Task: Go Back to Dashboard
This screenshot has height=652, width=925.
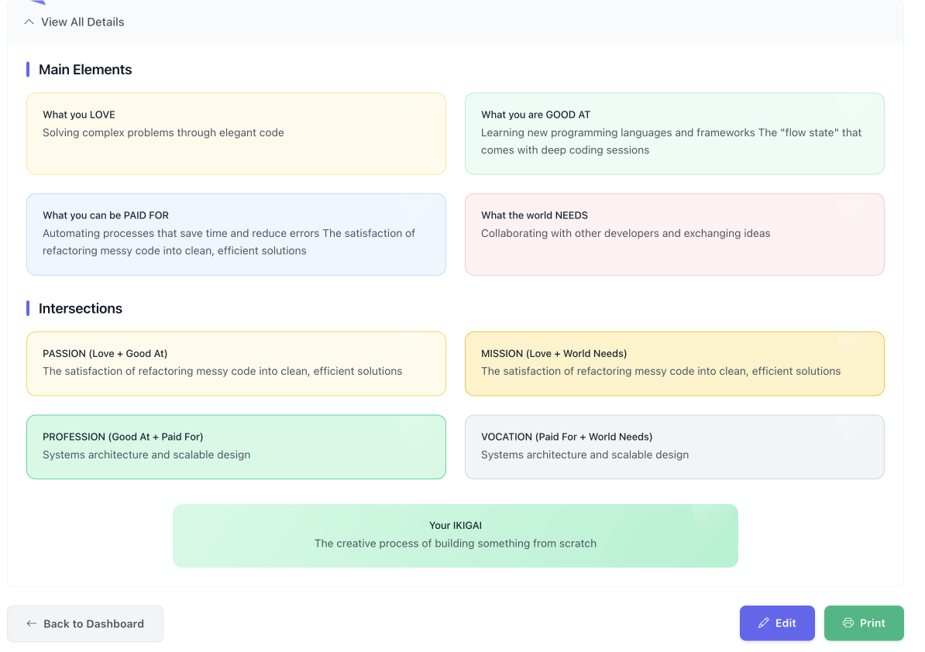Action: [85, 623]
